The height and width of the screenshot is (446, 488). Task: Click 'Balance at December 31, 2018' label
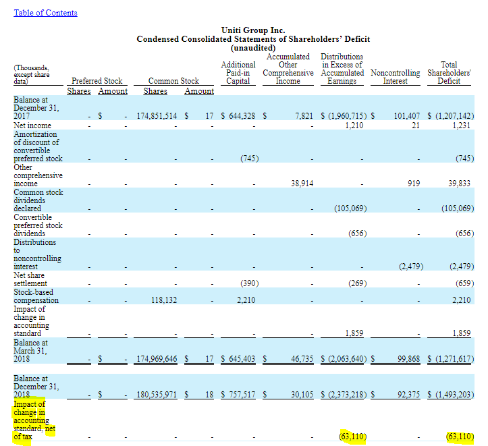36,387
